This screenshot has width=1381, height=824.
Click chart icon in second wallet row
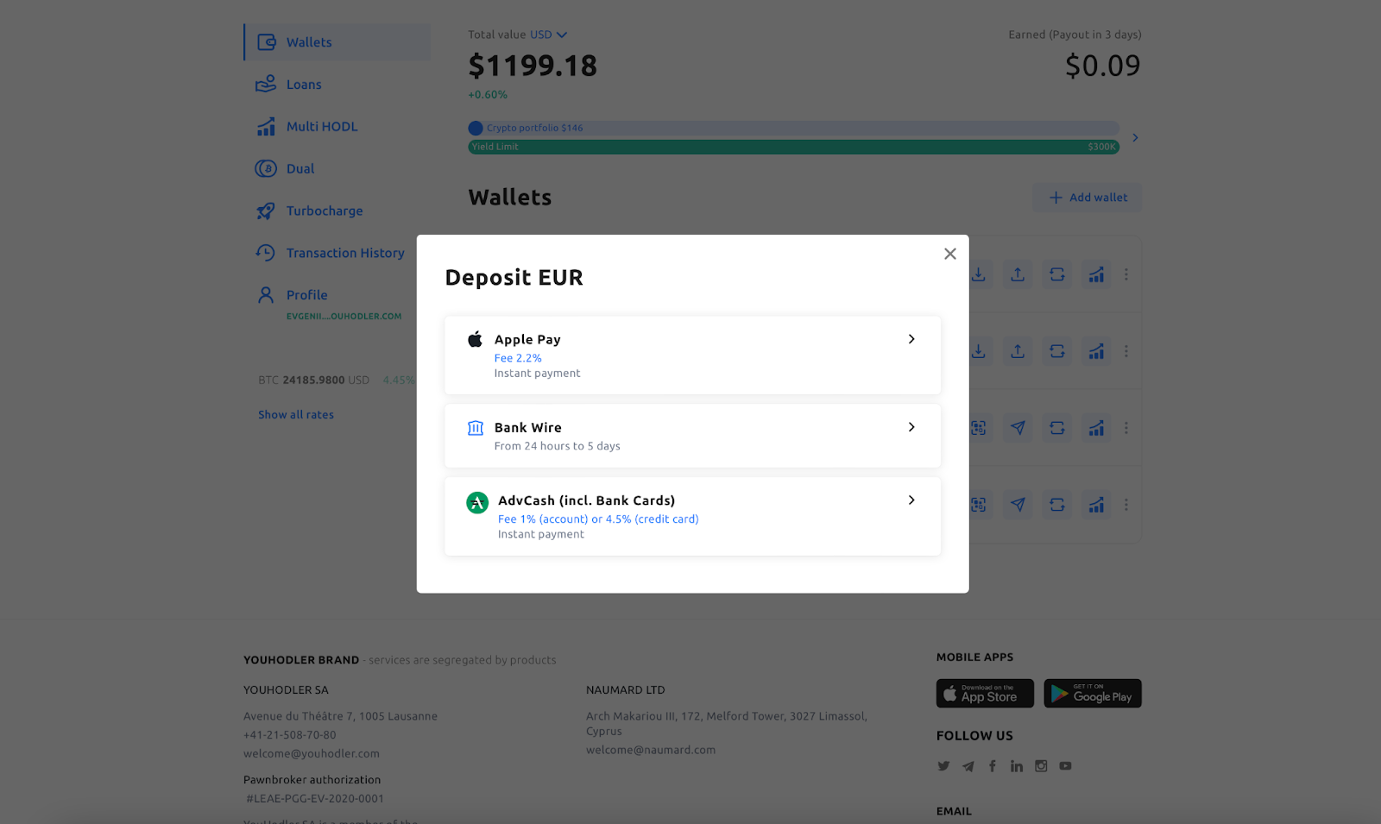[x=1096, y=351]
